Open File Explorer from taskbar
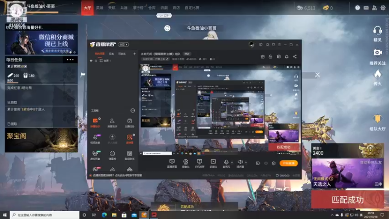The image size is (389, 219). [x=114, y=215]
